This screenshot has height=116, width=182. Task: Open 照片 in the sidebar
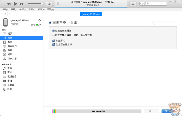10,50
